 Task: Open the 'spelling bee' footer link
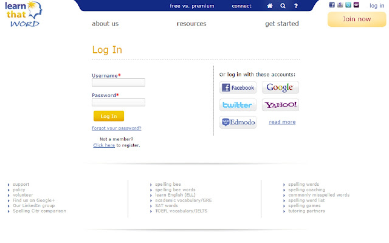pyautogui.click(x=168, y=185)
